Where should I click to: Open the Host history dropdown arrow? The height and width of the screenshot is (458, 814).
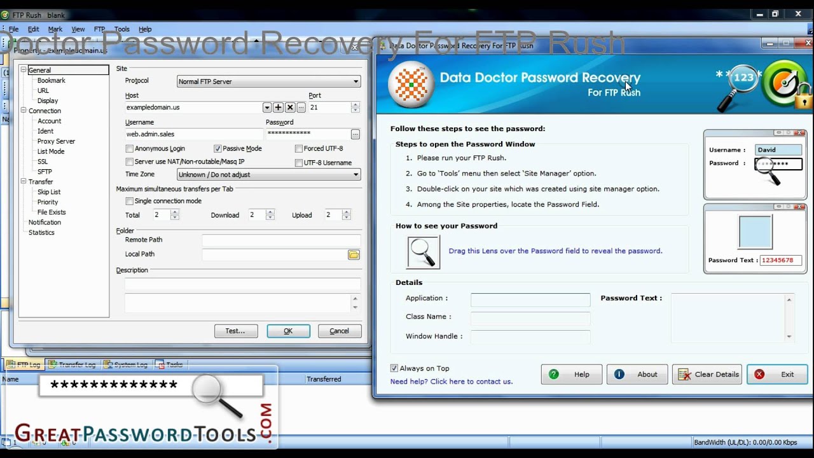point(267,108)
